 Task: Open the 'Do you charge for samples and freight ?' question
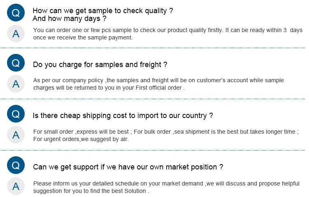(x=100, y=65)
